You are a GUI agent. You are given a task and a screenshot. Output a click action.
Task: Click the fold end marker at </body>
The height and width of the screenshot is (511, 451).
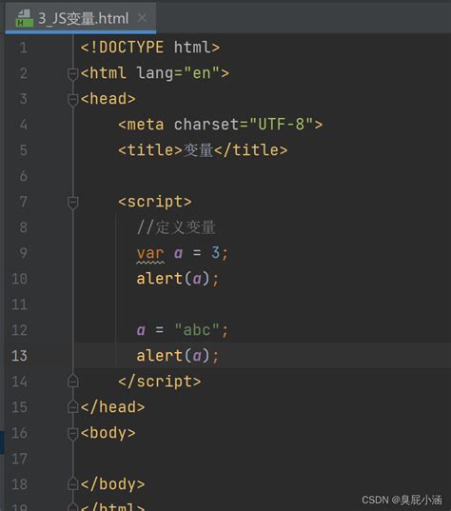tap(72, 483)
